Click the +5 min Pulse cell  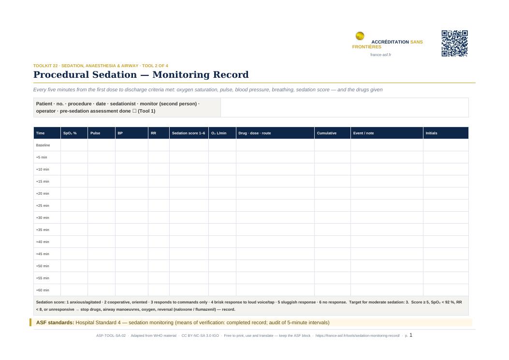click(102, 157)
